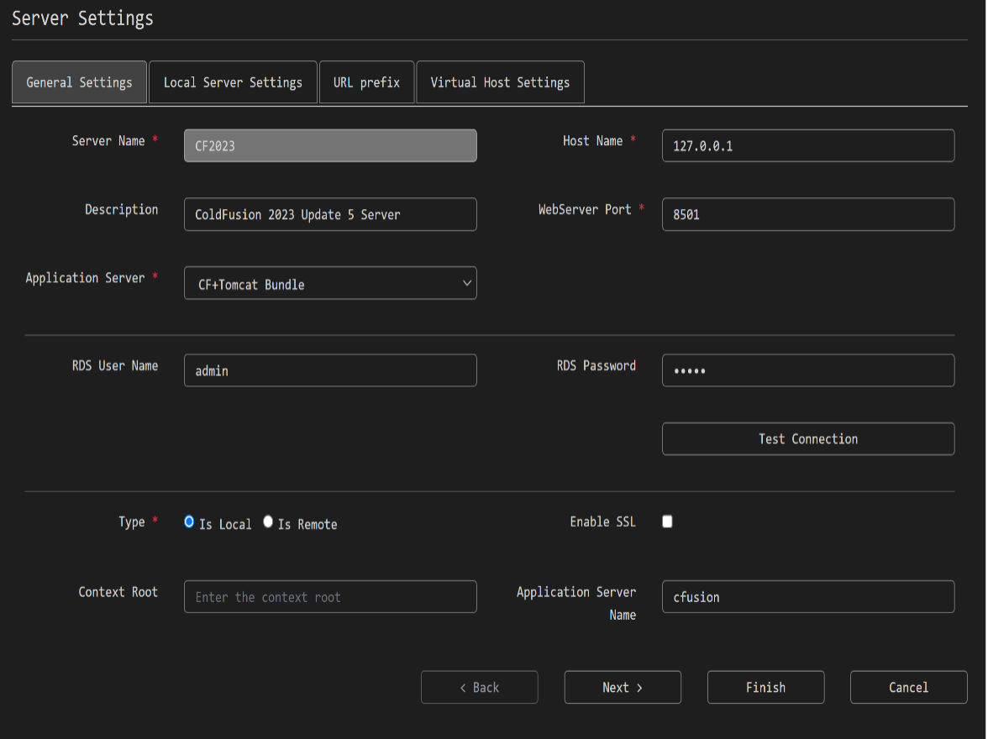Switch to the General Settings tab
Screen dimensions: 988x739
[x=79, y=82]
